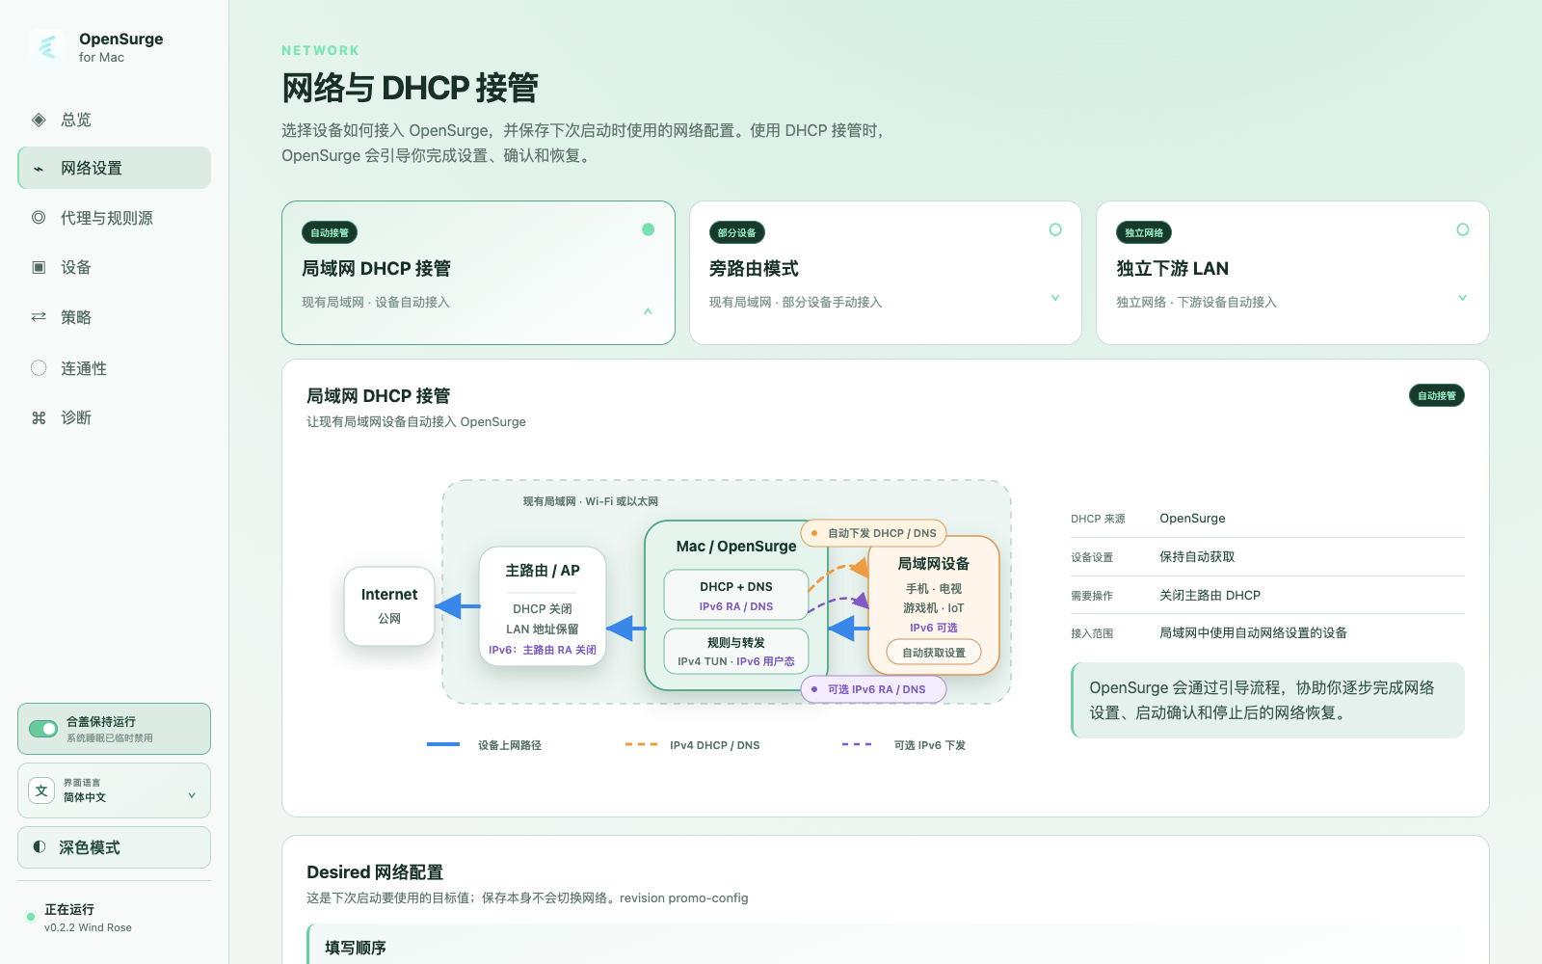
Task: Click the 深色模式 half-moon icon
Action: pos(40,846)
